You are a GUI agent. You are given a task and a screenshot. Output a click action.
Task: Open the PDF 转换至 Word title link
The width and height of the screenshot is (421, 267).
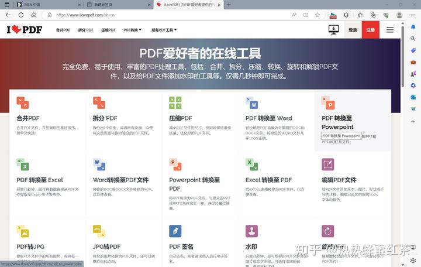tap(269, 118)
